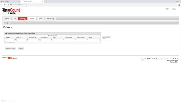Click the Reset button
The width and height of the screenshot is (181, 102).
point(21,48)
